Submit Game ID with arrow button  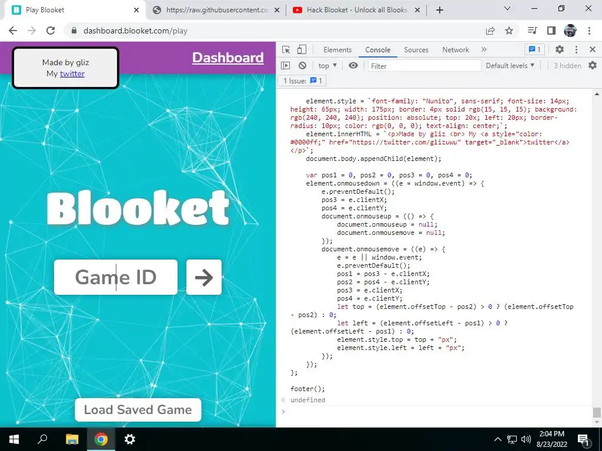pos(204,277)
